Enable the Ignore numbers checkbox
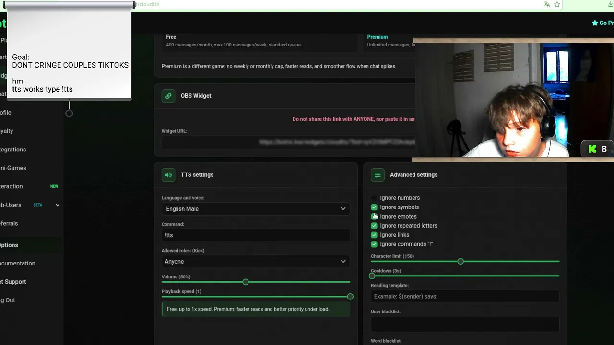This screenshot has height=345, width=614. pos(374,198)
